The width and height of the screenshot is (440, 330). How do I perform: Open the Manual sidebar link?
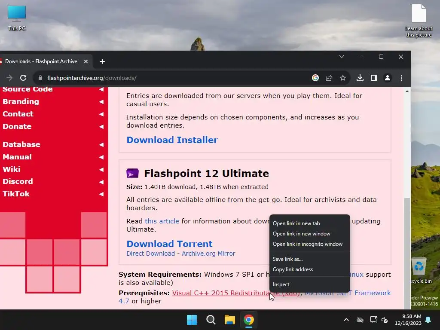17,156
